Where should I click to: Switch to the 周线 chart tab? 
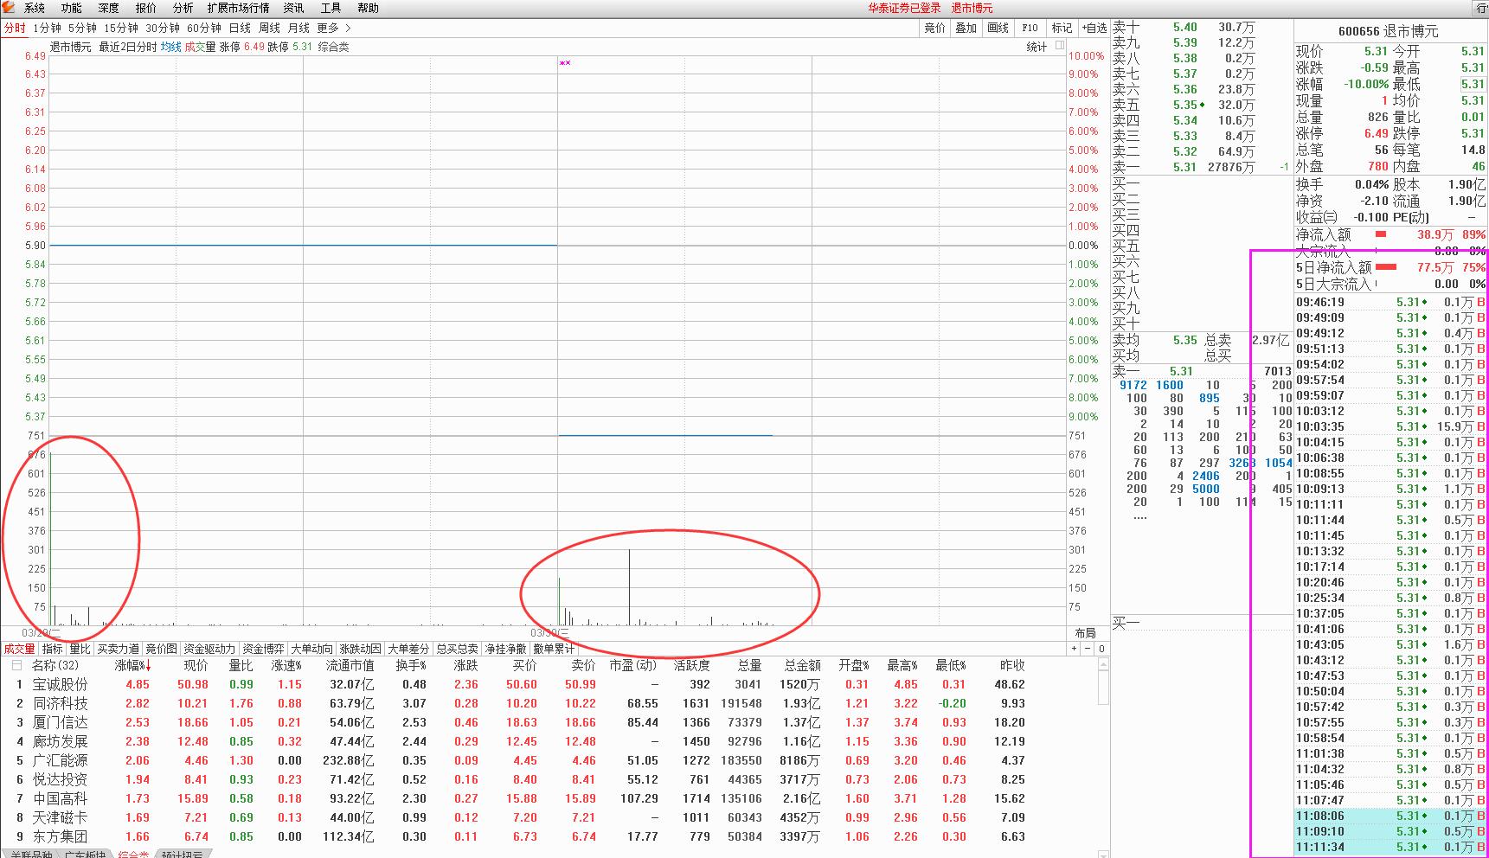[269, 29]
